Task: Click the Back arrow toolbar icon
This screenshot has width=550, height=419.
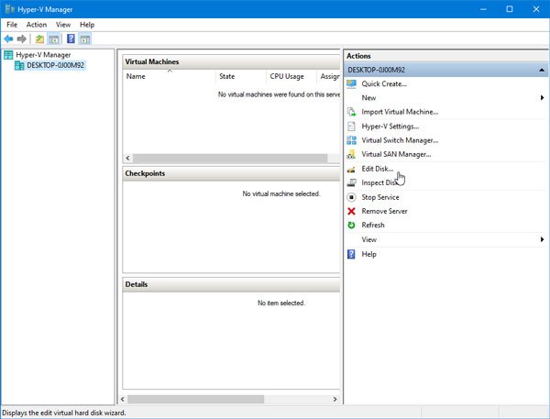Action: click(8, 39)
